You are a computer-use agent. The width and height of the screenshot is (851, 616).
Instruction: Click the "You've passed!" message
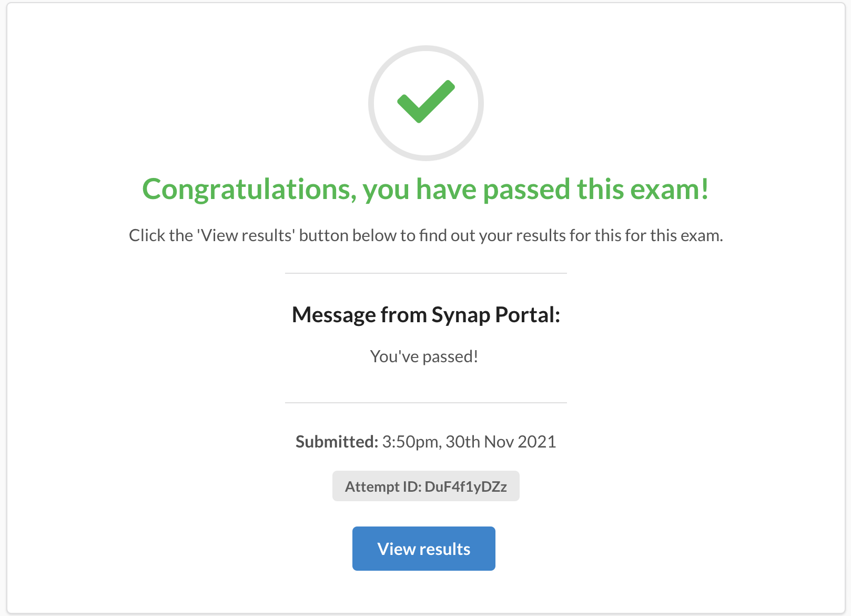(424, 356)
